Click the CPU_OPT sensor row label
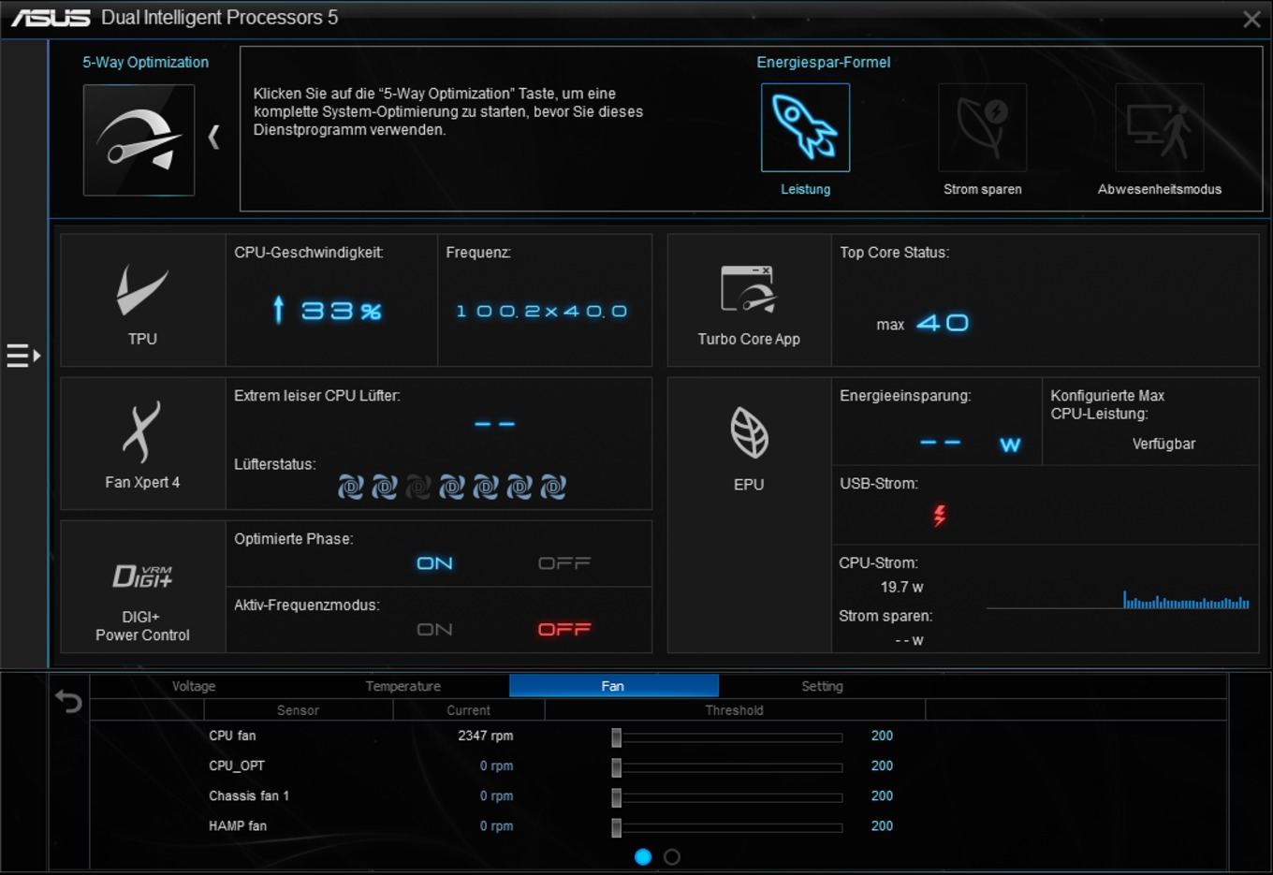 coord(237,766)
